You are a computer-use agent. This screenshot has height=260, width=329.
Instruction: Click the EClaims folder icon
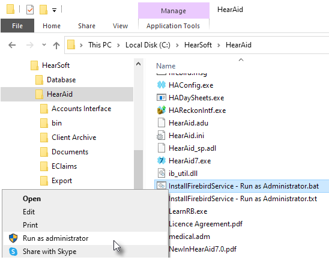click(44, 166)
